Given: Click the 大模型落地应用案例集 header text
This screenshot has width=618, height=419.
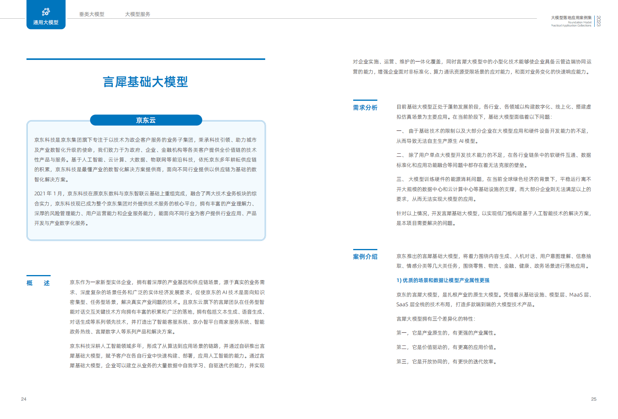Looking at the screenshot, I should tap(571, 18).
